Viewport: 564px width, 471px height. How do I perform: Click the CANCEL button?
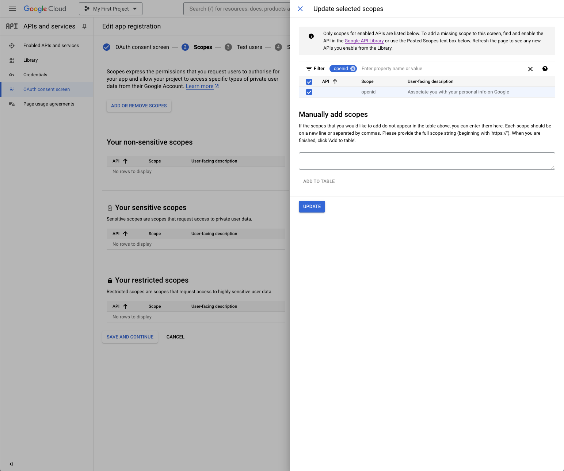[x=175, y=337]
